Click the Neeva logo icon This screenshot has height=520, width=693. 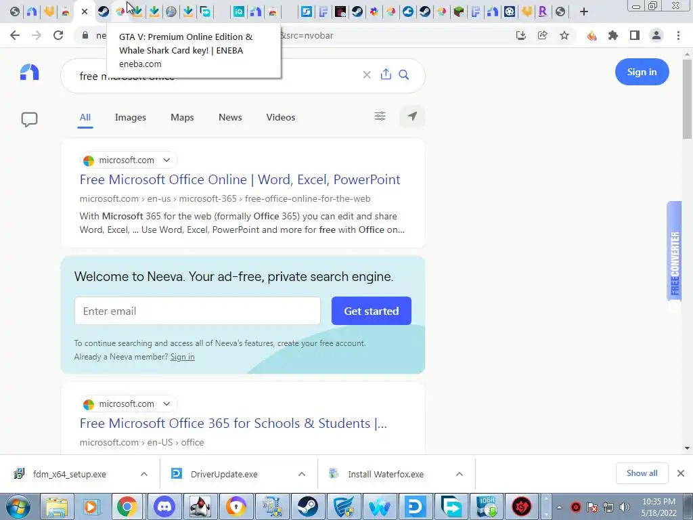pyautogui.click(x=30, y=72)
